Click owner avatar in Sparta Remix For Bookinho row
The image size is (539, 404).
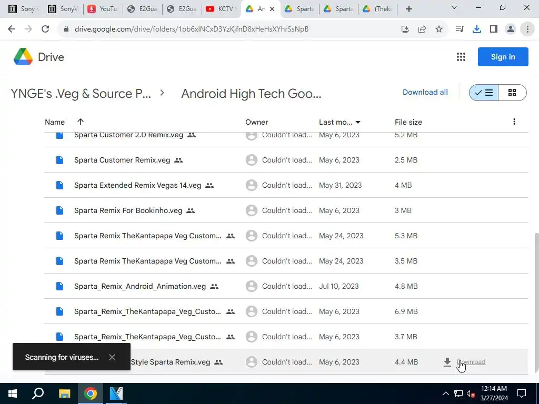(251, 210)
